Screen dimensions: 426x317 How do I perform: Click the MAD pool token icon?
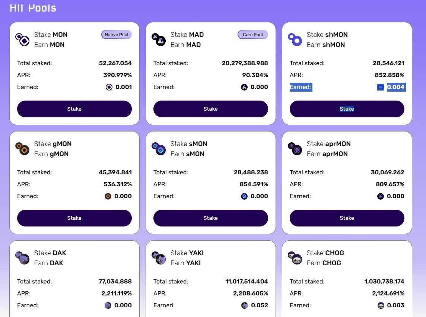[159, 39]
